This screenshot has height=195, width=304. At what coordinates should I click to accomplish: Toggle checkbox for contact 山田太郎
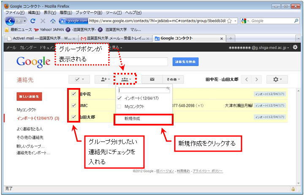pos(73,117)
